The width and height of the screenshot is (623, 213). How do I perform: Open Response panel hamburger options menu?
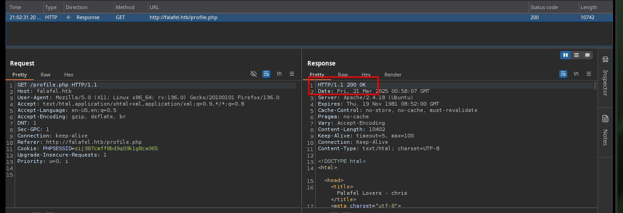pos(589,74)
